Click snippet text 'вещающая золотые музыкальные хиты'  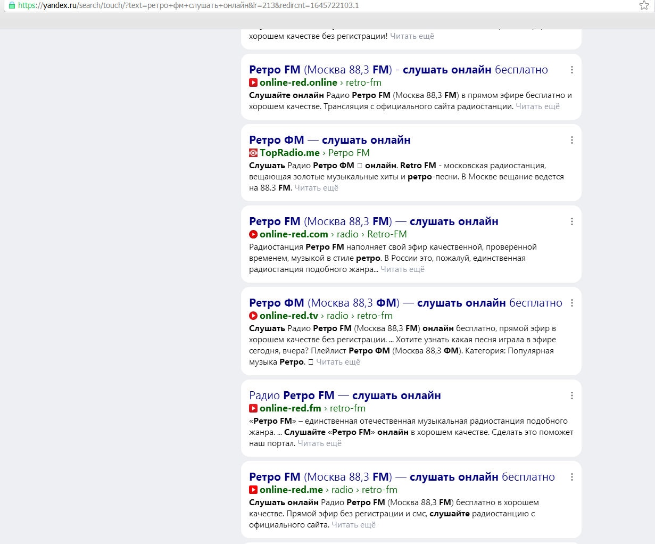coord(314,177)
